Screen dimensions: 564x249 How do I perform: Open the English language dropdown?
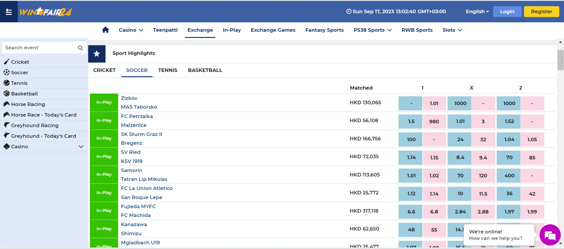tap(477, 12)
